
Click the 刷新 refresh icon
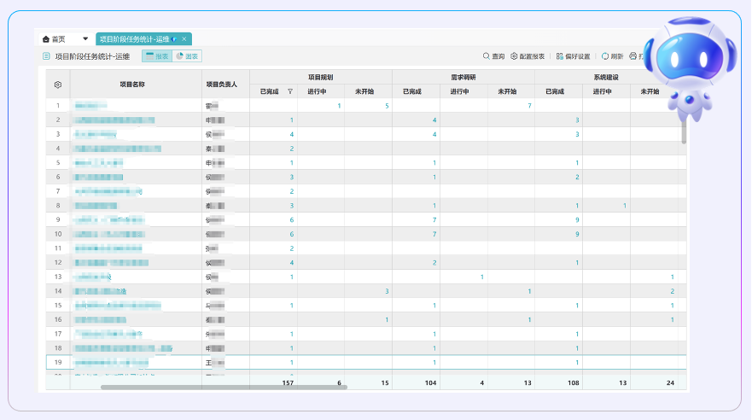pos(605,56)
